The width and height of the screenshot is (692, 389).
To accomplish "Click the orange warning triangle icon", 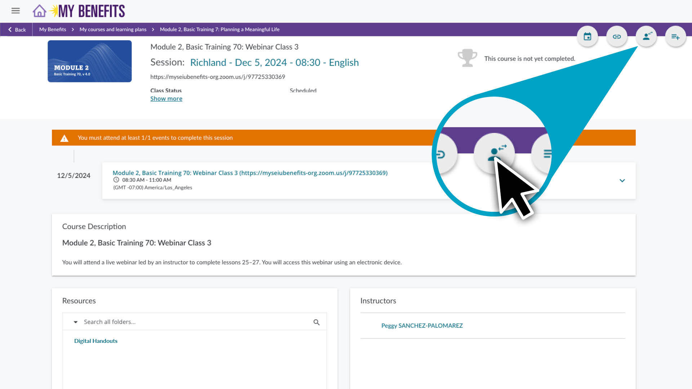I will click(x=64, y=138).
